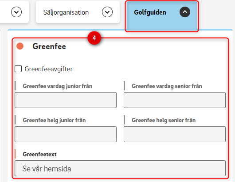Click the red number 4 badge

tap(94, 38)
